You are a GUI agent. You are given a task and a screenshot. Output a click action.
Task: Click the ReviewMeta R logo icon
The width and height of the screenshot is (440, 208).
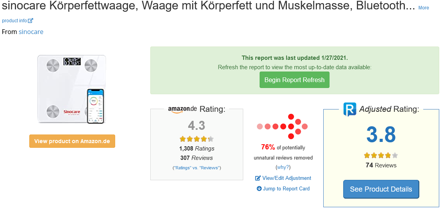pyautogui.click(x=350, y=109)
